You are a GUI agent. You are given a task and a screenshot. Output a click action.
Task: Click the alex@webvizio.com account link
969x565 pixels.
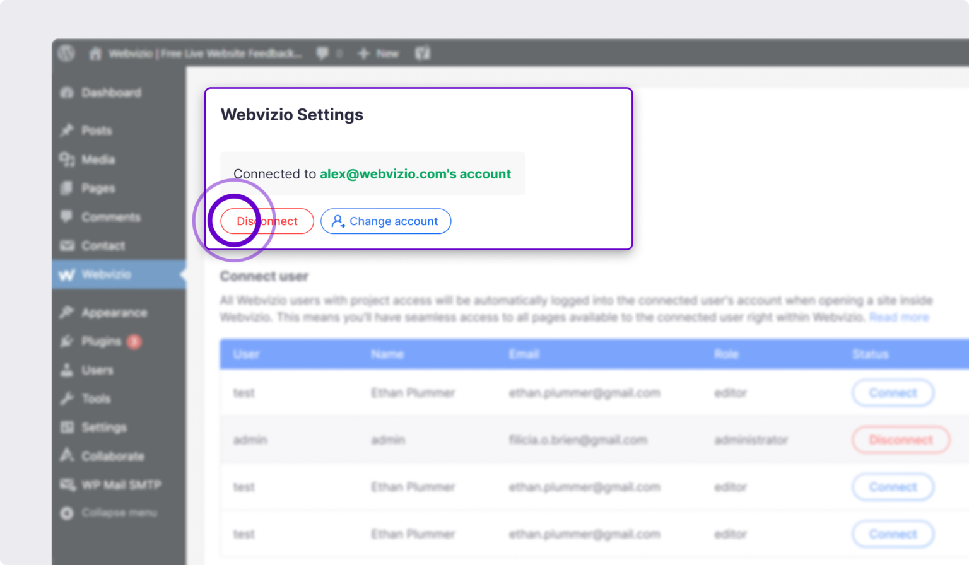tap(416, 174)
